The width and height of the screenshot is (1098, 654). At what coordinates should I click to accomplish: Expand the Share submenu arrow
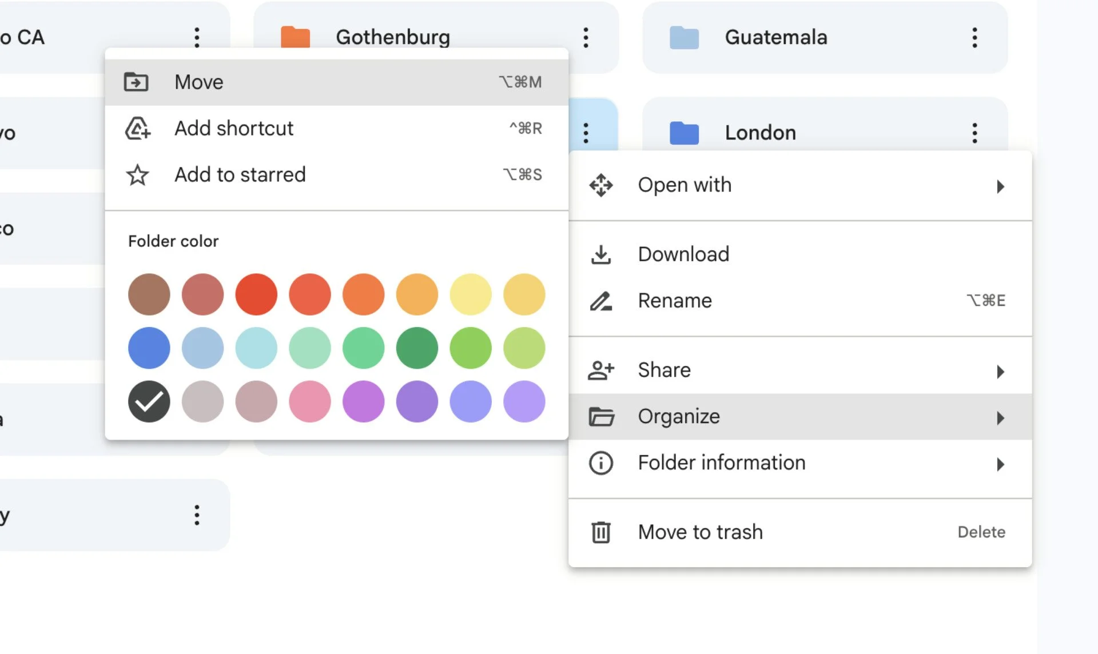coord(1000,372)
